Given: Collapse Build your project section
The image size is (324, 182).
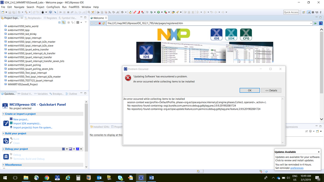Looking at the screenshot, I should 3,133.
